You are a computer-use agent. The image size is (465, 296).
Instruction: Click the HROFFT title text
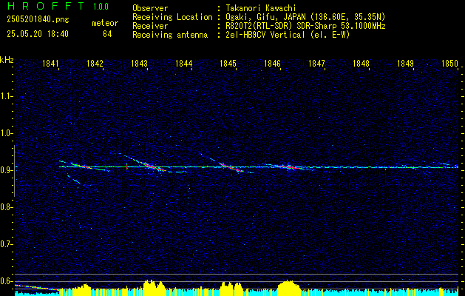pos(46,6)
